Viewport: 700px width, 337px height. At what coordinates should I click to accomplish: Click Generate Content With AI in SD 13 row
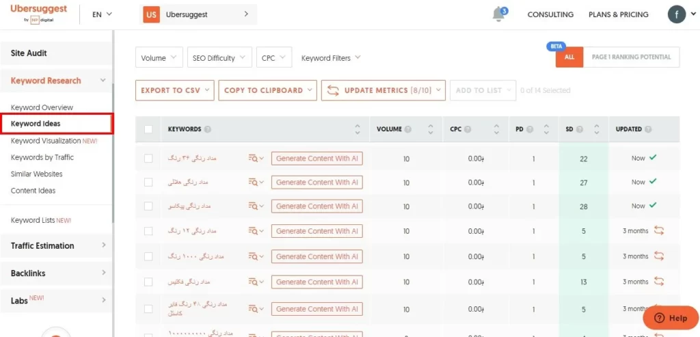click(317, 282)
